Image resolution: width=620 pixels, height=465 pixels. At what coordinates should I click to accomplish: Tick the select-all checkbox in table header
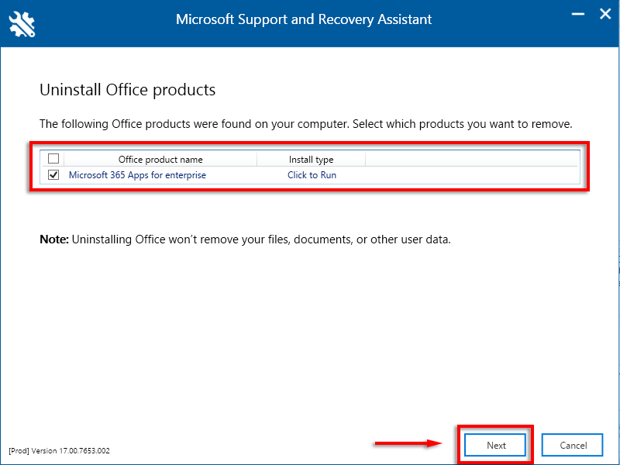pyautogui.click(x=53, y=159)
